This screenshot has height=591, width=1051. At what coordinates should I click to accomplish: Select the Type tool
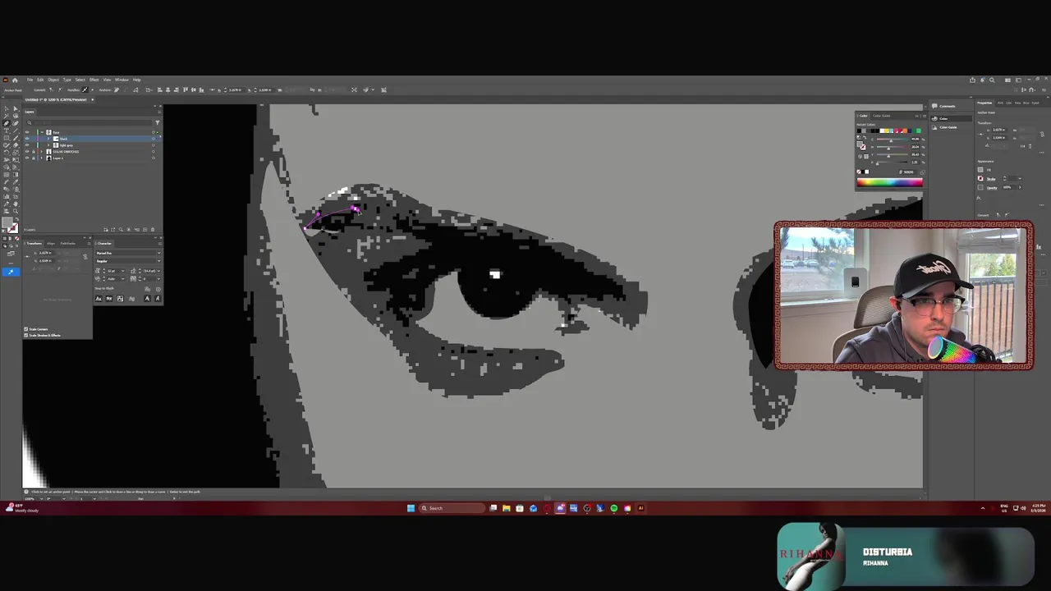point(7,131)
